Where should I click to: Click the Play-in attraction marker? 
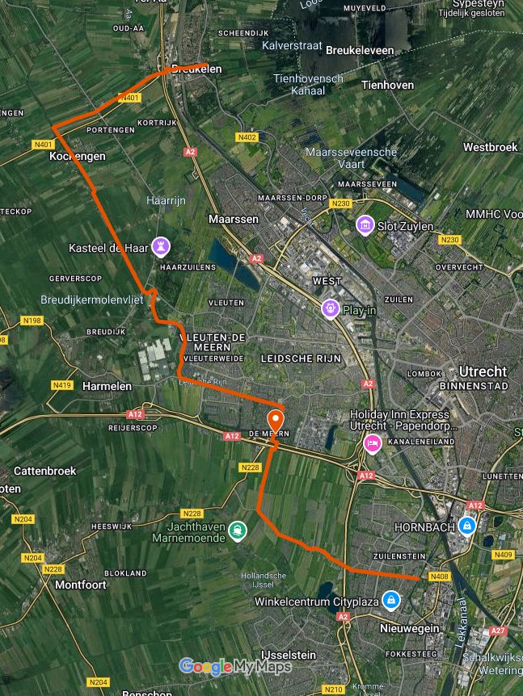click(330, 309)
